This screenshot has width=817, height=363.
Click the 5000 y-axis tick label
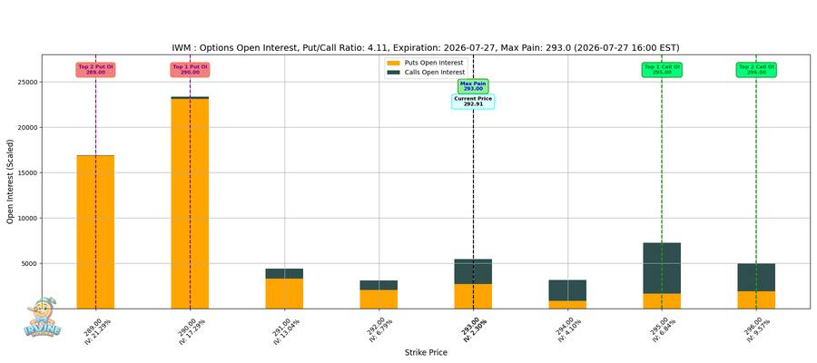point(30,263)
